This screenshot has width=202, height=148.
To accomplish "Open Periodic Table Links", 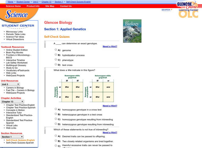I will 16,34.
